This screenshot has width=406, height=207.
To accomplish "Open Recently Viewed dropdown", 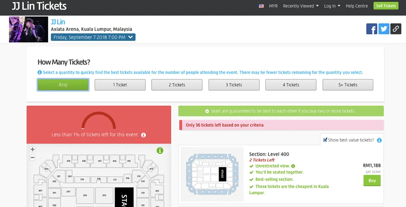I will 301,6.
